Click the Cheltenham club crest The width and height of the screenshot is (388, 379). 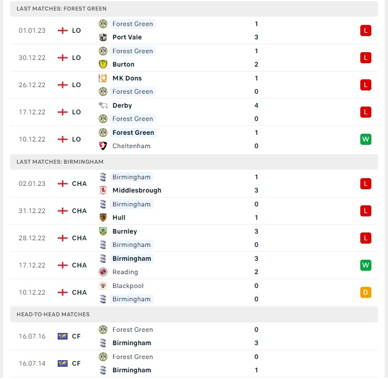103,146
